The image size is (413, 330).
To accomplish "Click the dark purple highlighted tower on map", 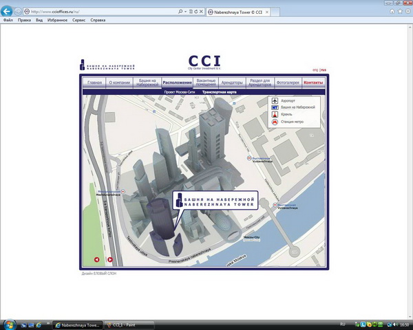I will click(x=160, y=219).
